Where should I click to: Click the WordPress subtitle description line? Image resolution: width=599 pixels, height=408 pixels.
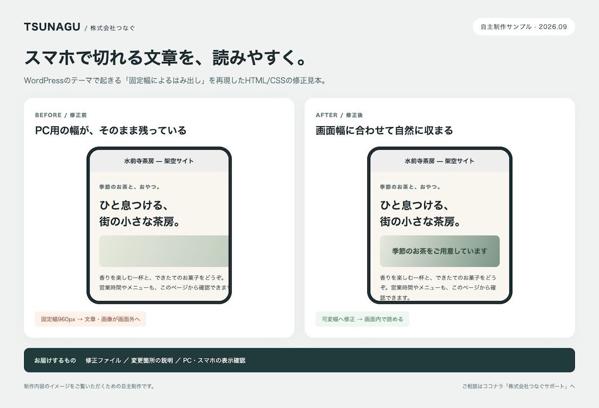pyautogui.click(x=175, y=80)
